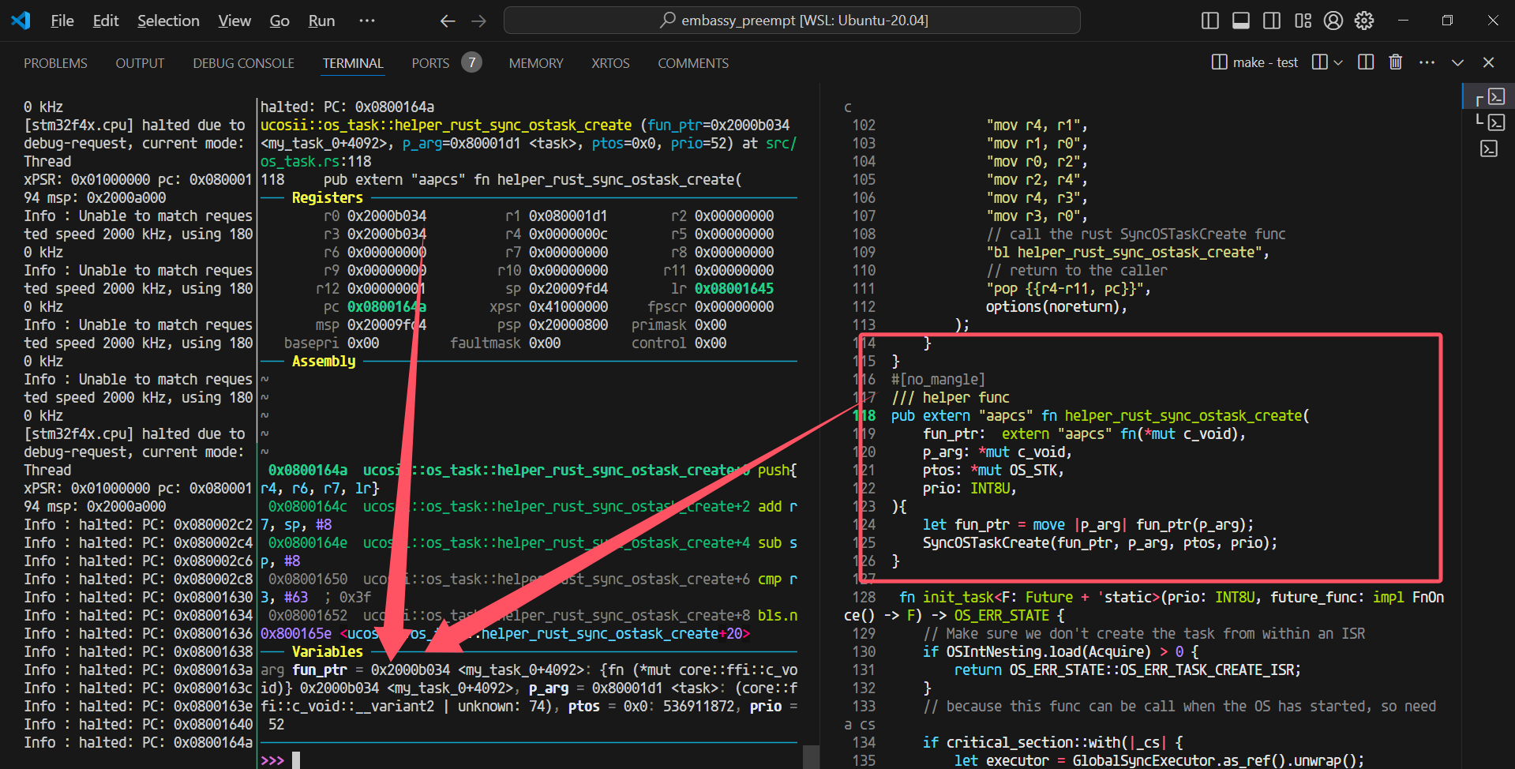Click line 125 SyncOSTaskCreate call
This screenshot has width=1515, height=769.
[1100, 542]
